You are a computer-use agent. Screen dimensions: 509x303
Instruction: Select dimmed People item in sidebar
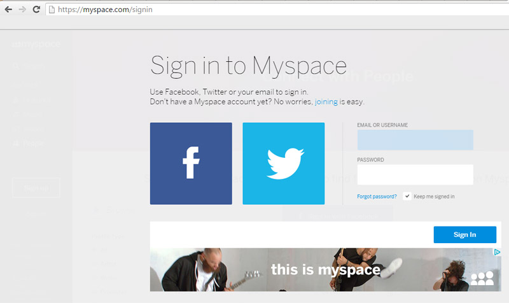click(29, 143)
